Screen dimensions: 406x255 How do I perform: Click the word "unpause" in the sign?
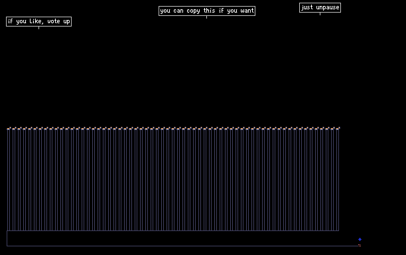point(328,7)
